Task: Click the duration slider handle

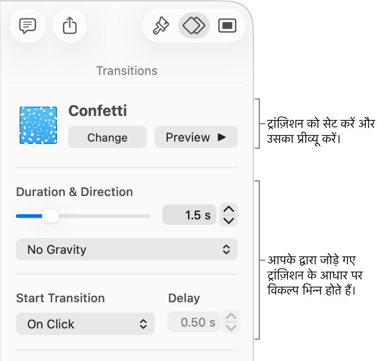Action: [x=50, y=216]
